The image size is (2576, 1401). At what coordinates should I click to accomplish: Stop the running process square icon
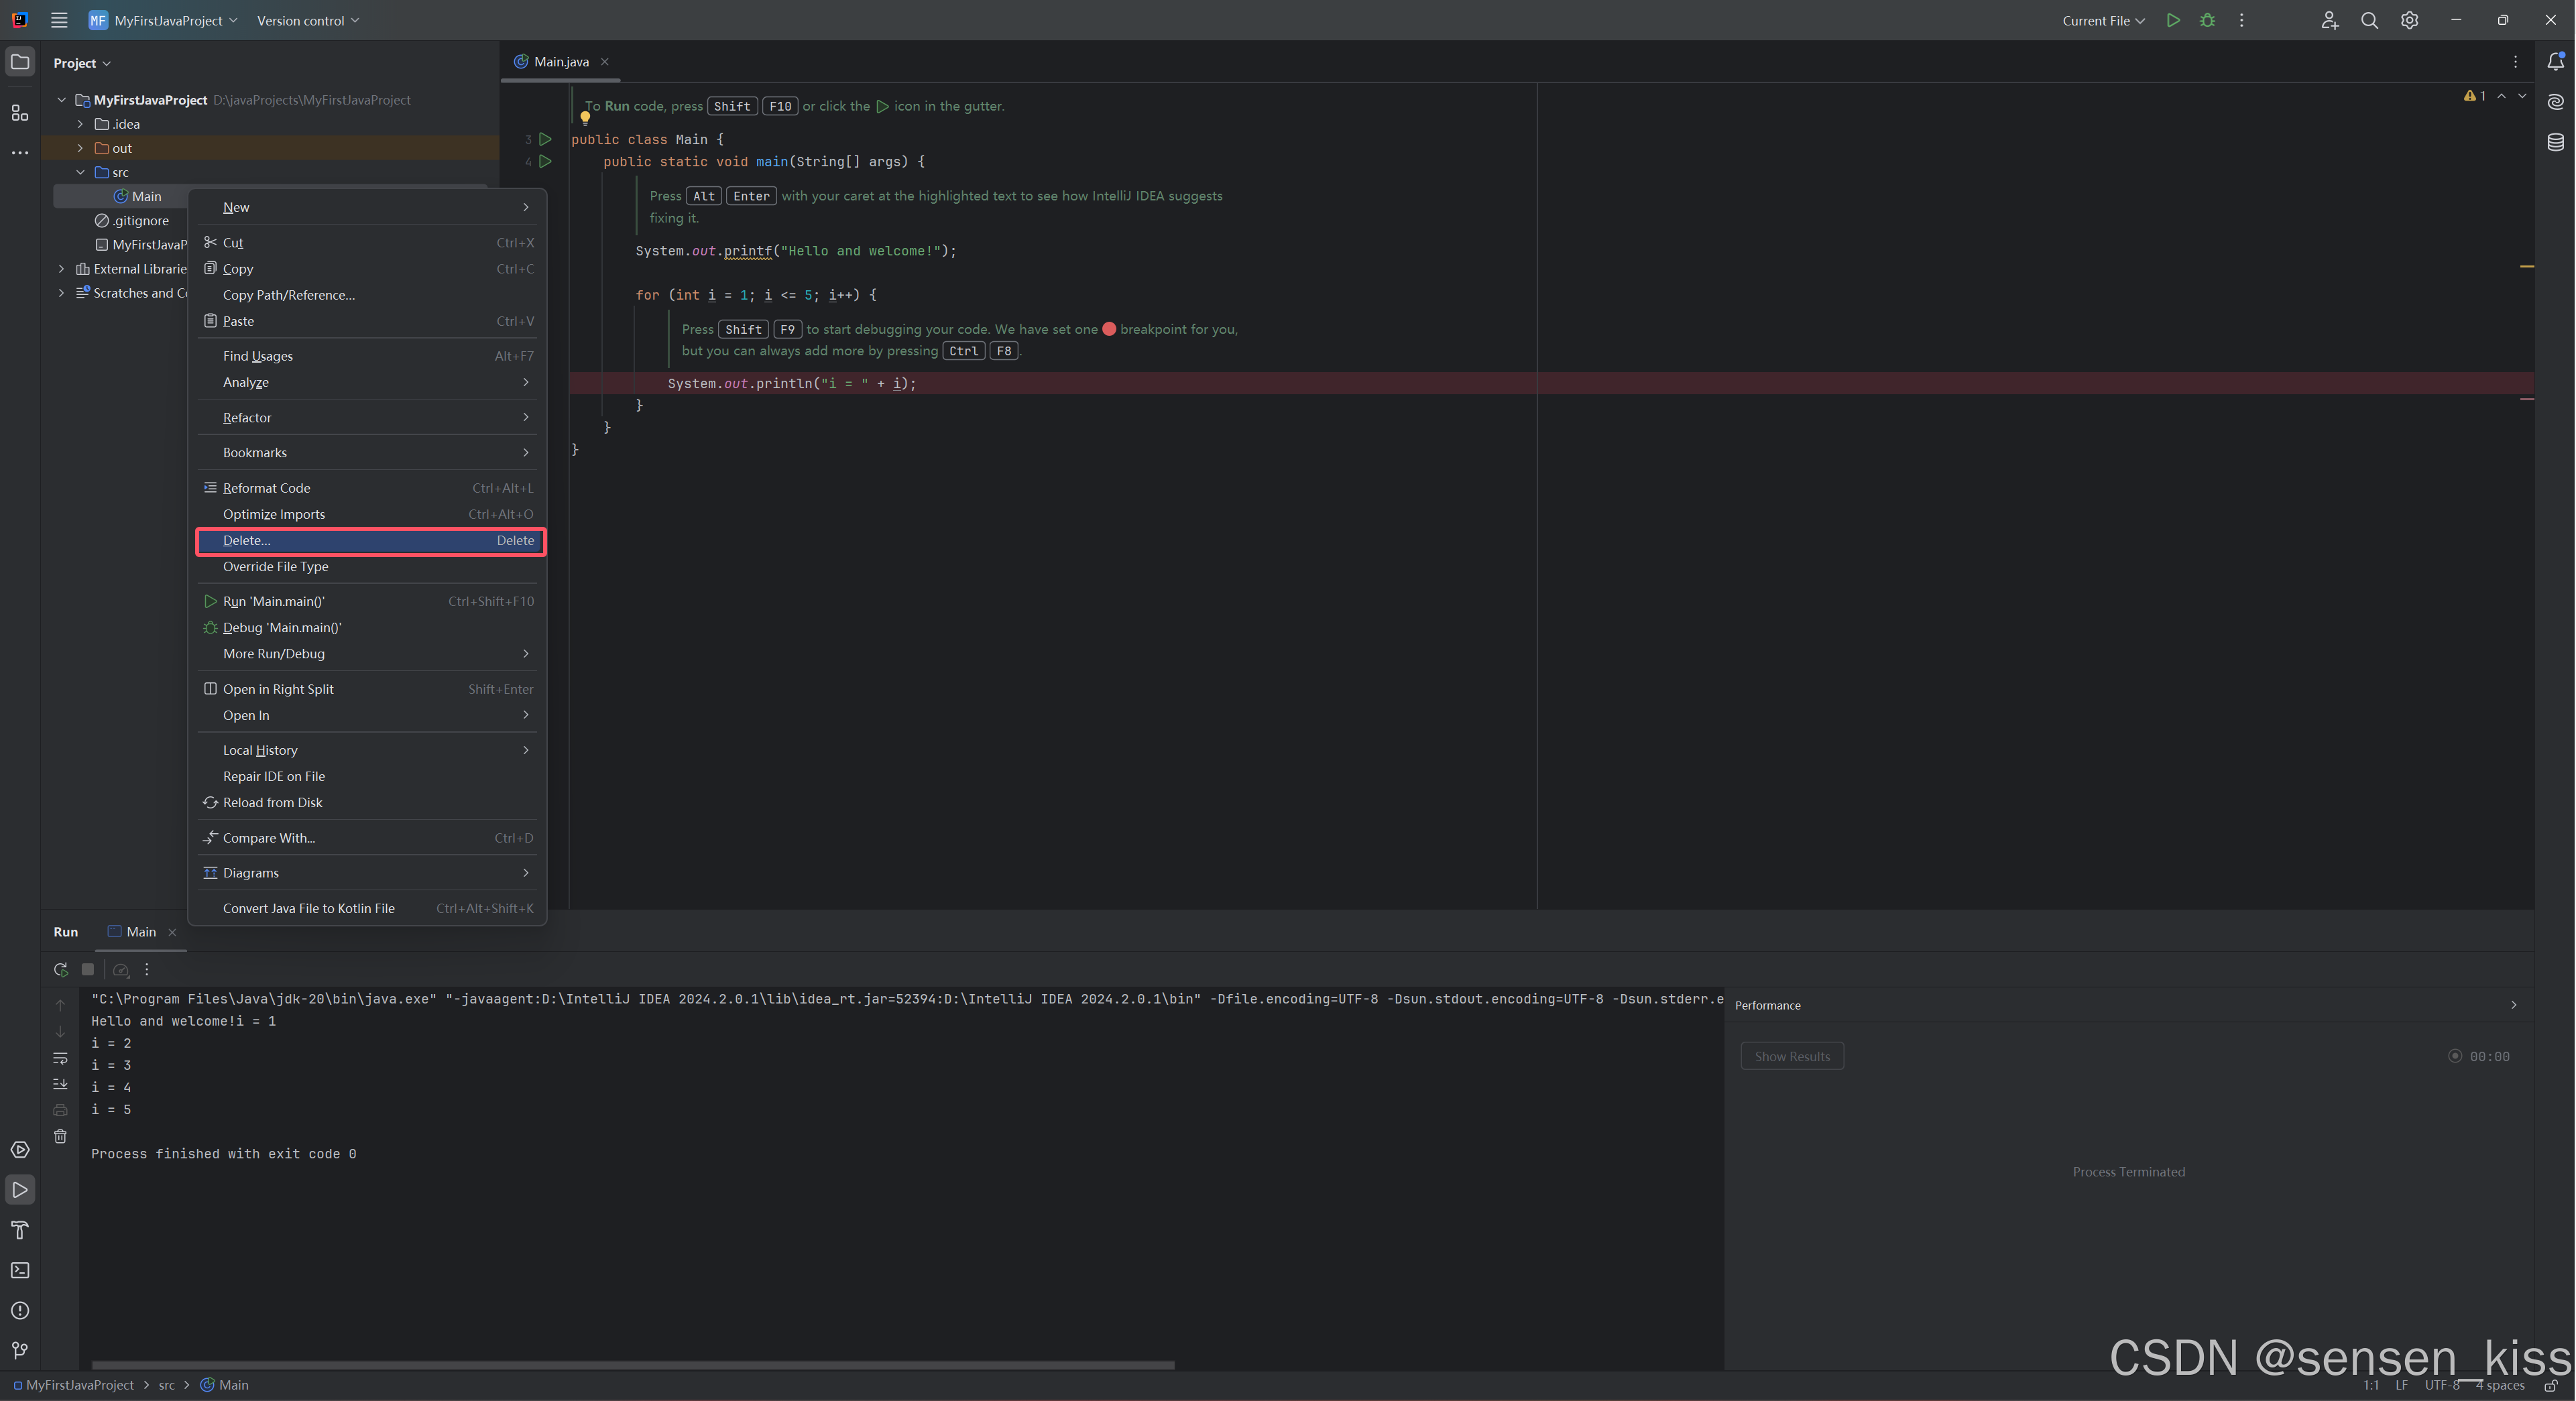pyautogui.click(x=88, y=969)
